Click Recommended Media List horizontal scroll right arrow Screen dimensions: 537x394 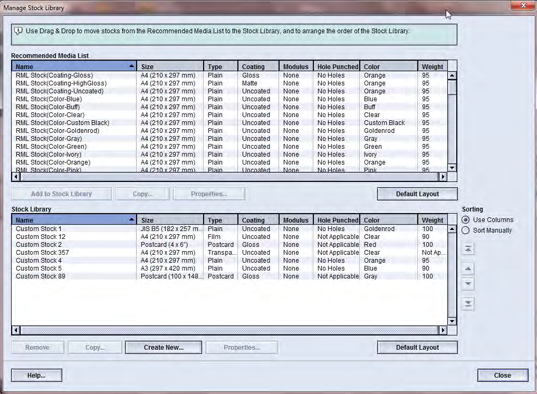pos(443,177)
